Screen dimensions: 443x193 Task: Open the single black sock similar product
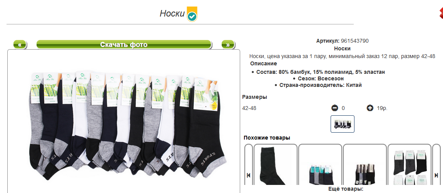(276, 165)
